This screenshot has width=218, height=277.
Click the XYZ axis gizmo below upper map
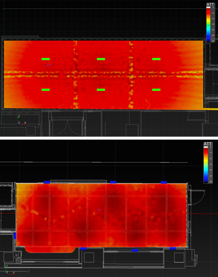pyautogui.click(x=20, y=121)
